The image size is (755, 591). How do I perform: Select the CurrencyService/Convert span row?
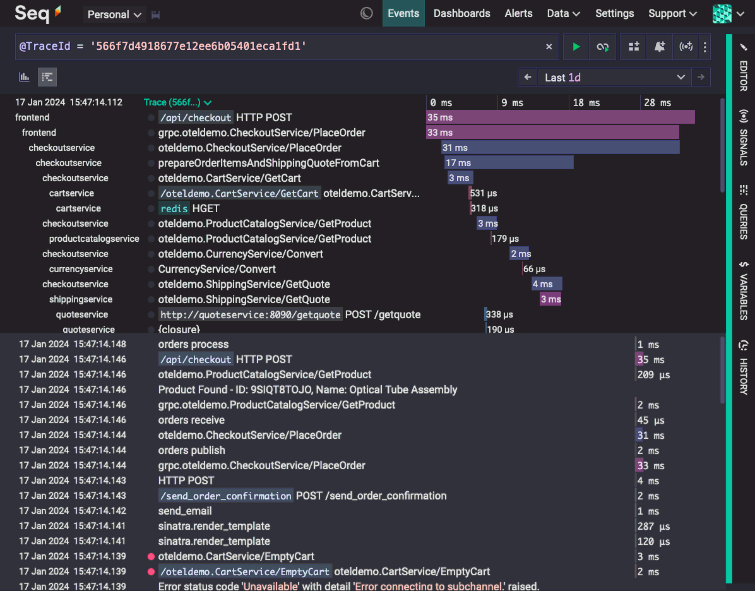coord(217,269)
